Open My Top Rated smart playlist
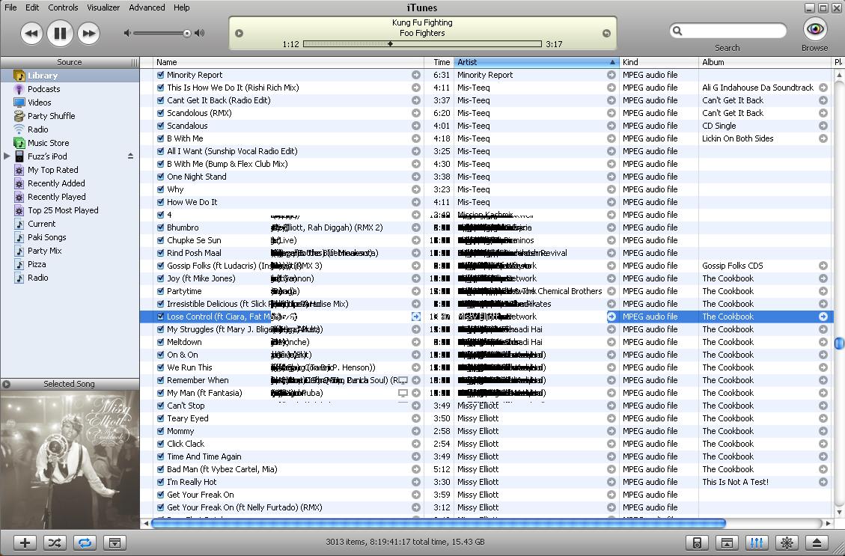Screen dimensions: 845x556 click(x=53, y=170)
